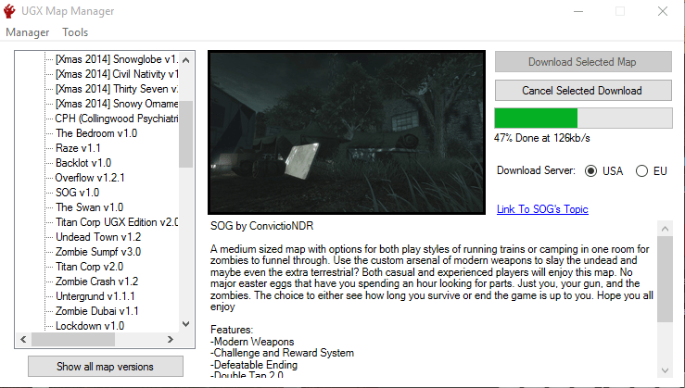This screenshot has height=388, width=685.
Task: Select Zombie Crash v1.2
Action: pyautogui.click(x=96, y=282)
